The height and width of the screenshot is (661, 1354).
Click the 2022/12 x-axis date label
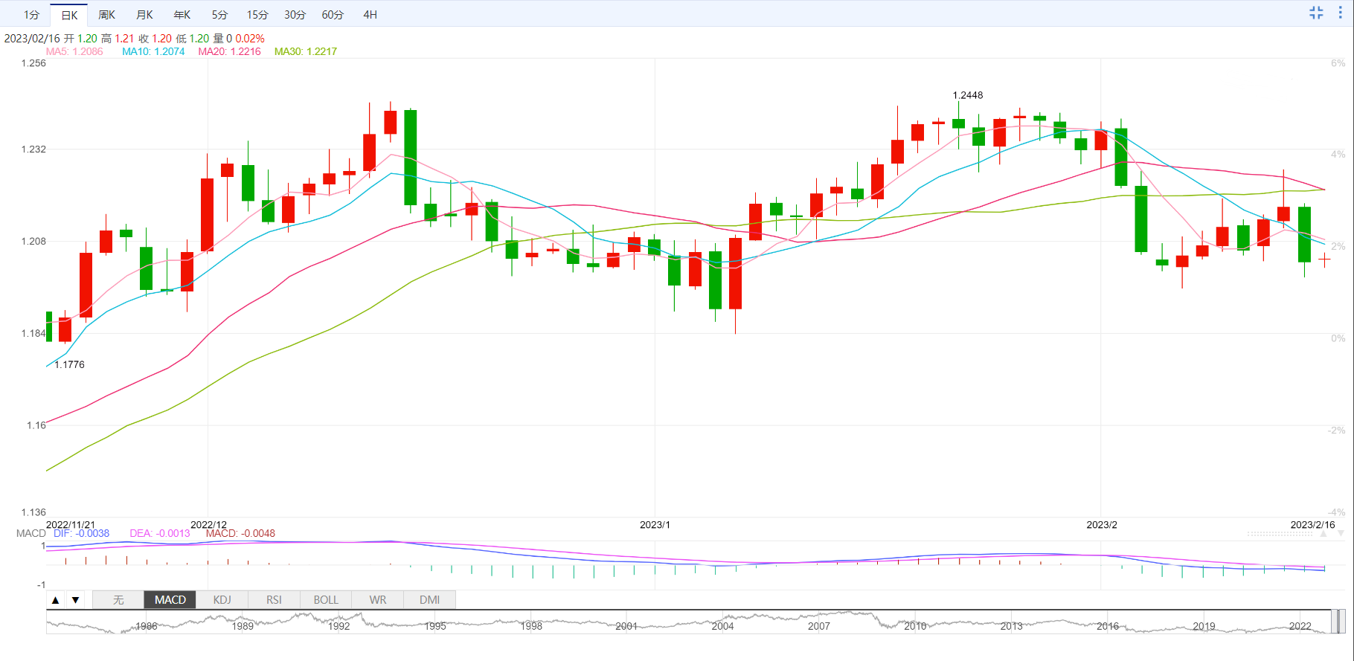click(208, 524)
